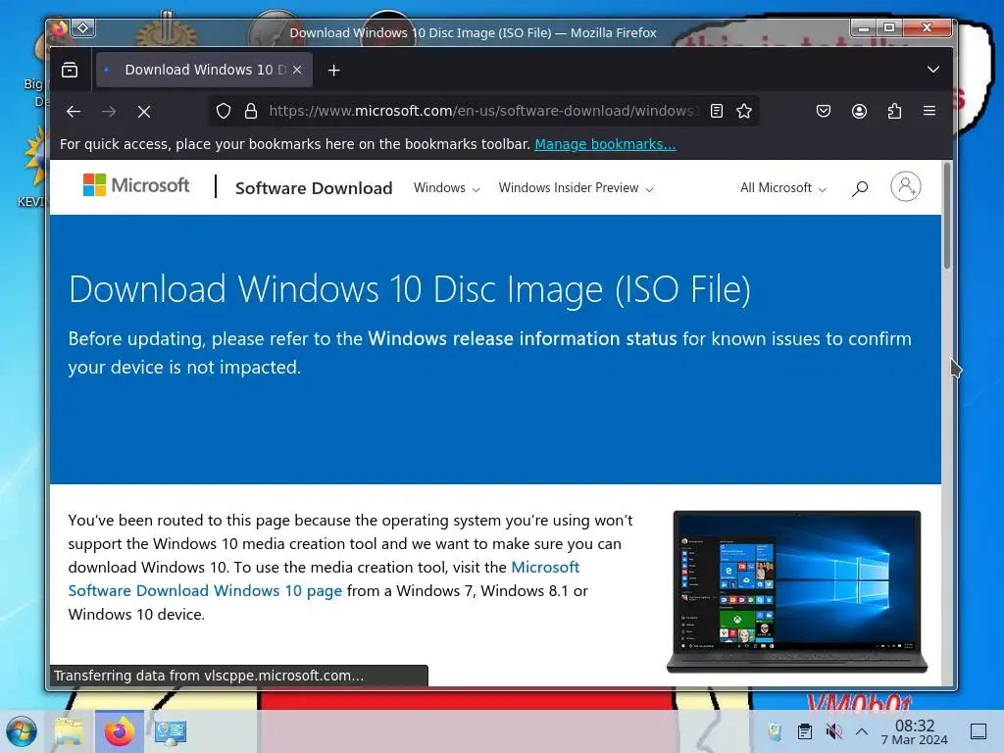Click the pin diamond icon in titlebar
Screen dimensions: 1004x753
click(x=83, y=27)
